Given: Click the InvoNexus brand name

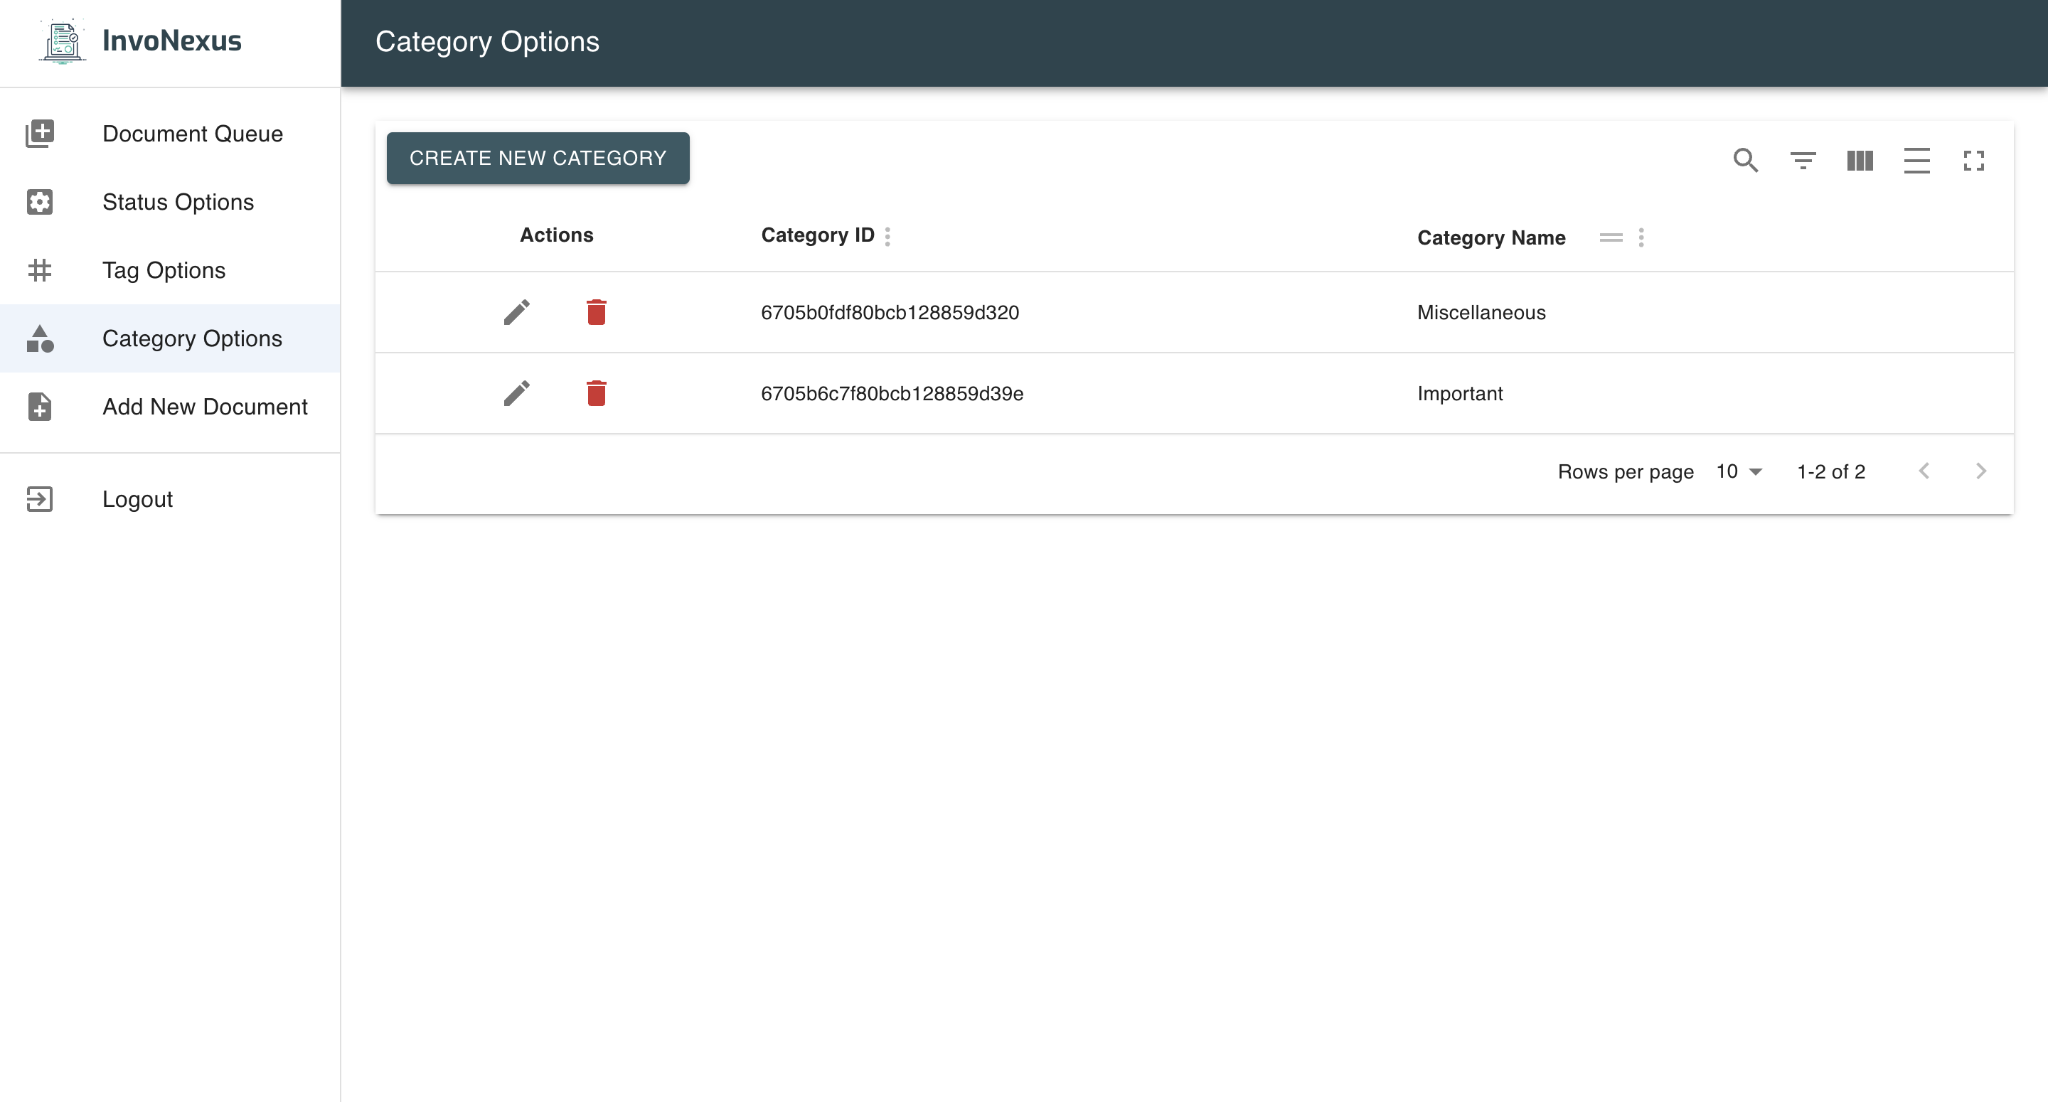Looking at the screenshot, I should click(171, 41).
